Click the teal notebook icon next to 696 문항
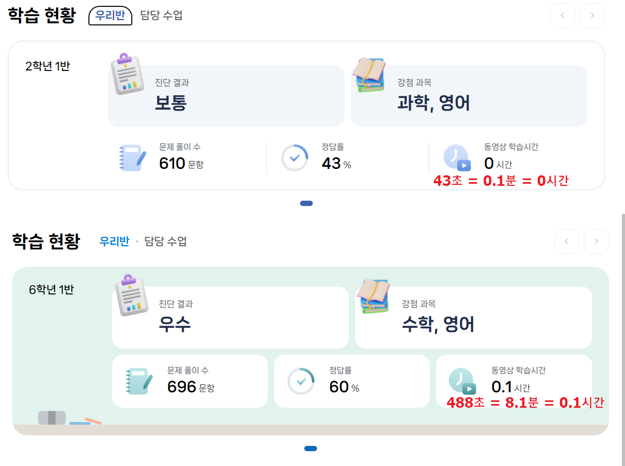The width and height of the screenshot is (625, 466). (139, 381)
